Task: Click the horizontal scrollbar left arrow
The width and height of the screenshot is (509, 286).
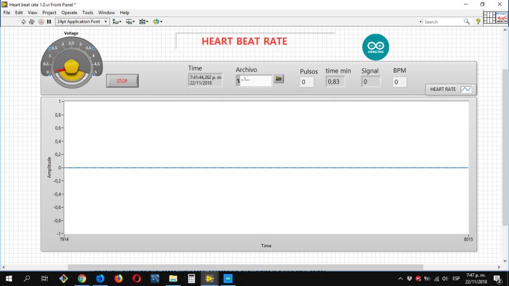Action: click(x=4, y=267)
